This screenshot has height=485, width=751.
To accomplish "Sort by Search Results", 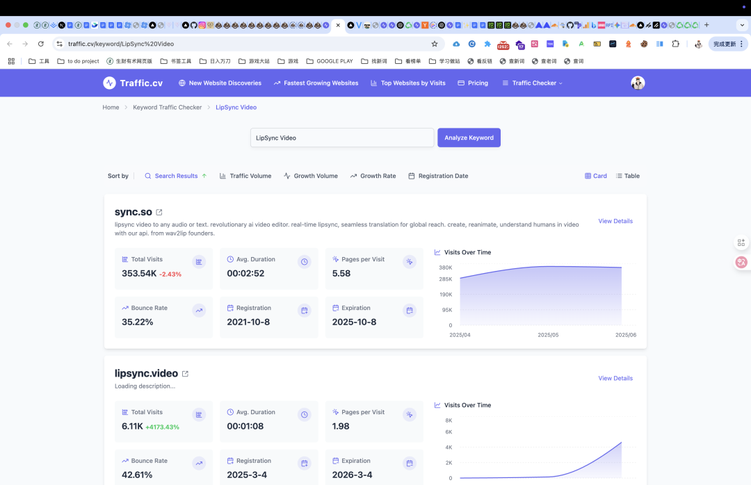I will (x=176, y=176).
